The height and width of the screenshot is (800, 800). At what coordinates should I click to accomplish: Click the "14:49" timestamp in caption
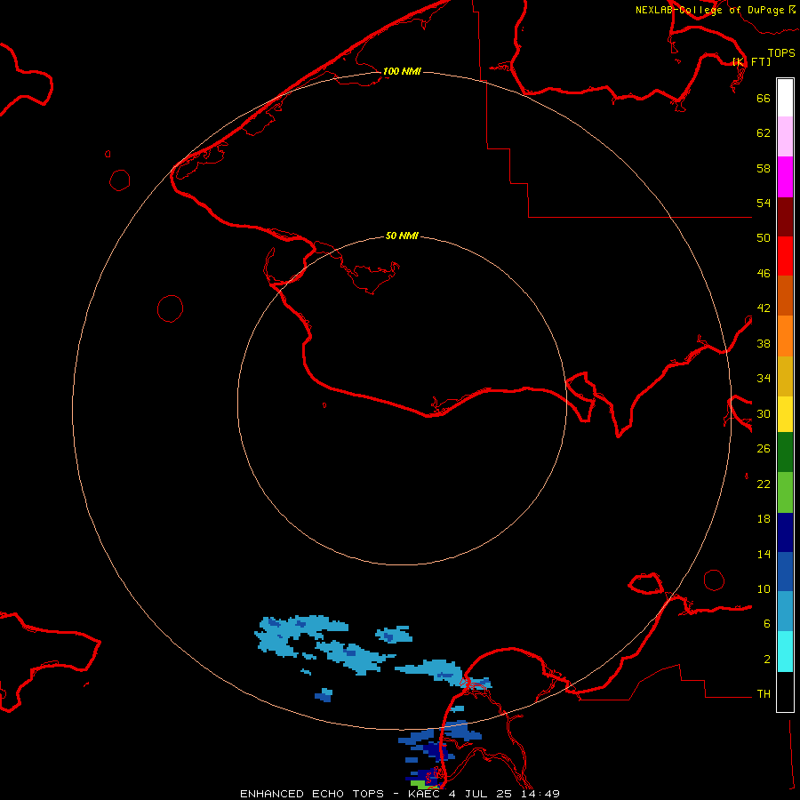540,794
